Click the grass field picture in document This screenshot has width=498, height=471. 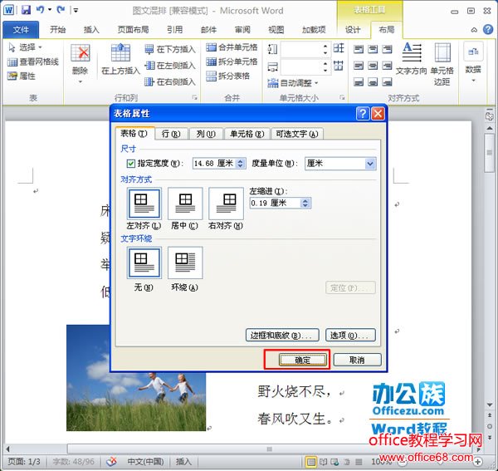[x=136, y=378]
